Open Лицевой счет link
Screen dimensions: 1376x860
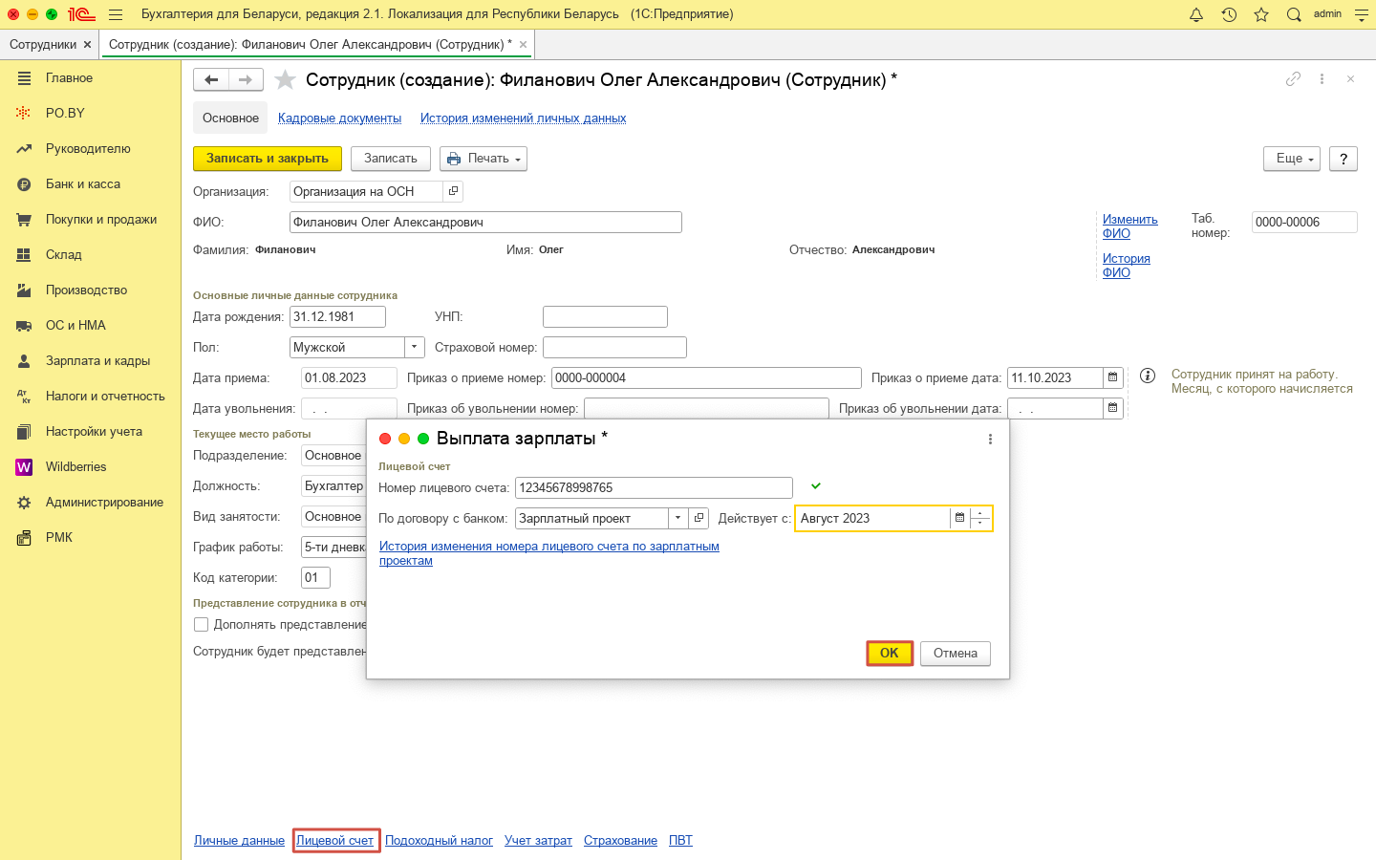(334, 840)
